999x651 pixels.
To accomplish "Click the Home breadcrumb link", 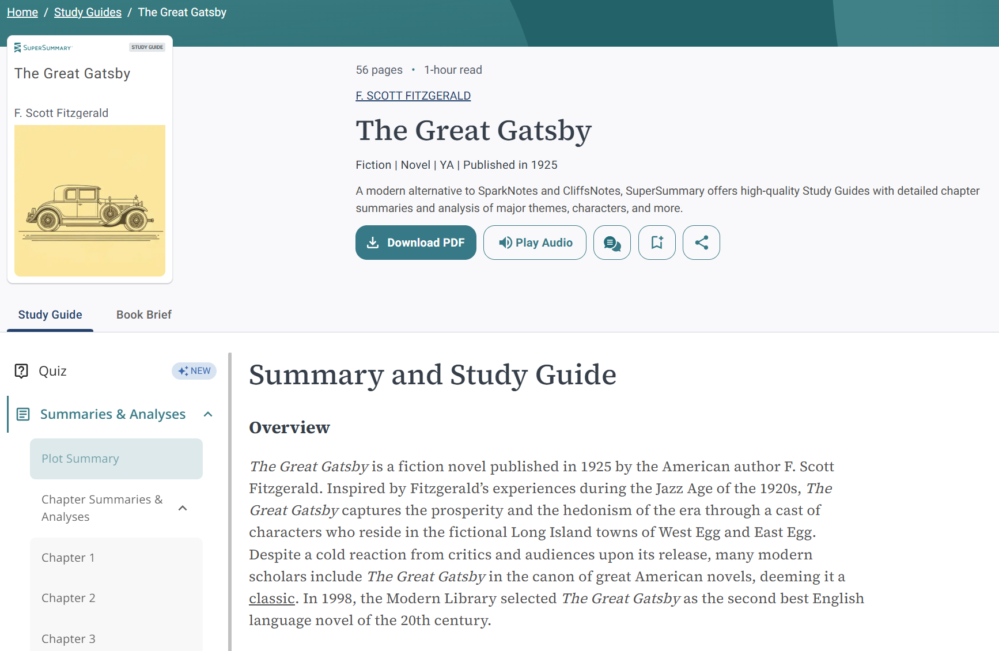I will (x=22, y=12).
